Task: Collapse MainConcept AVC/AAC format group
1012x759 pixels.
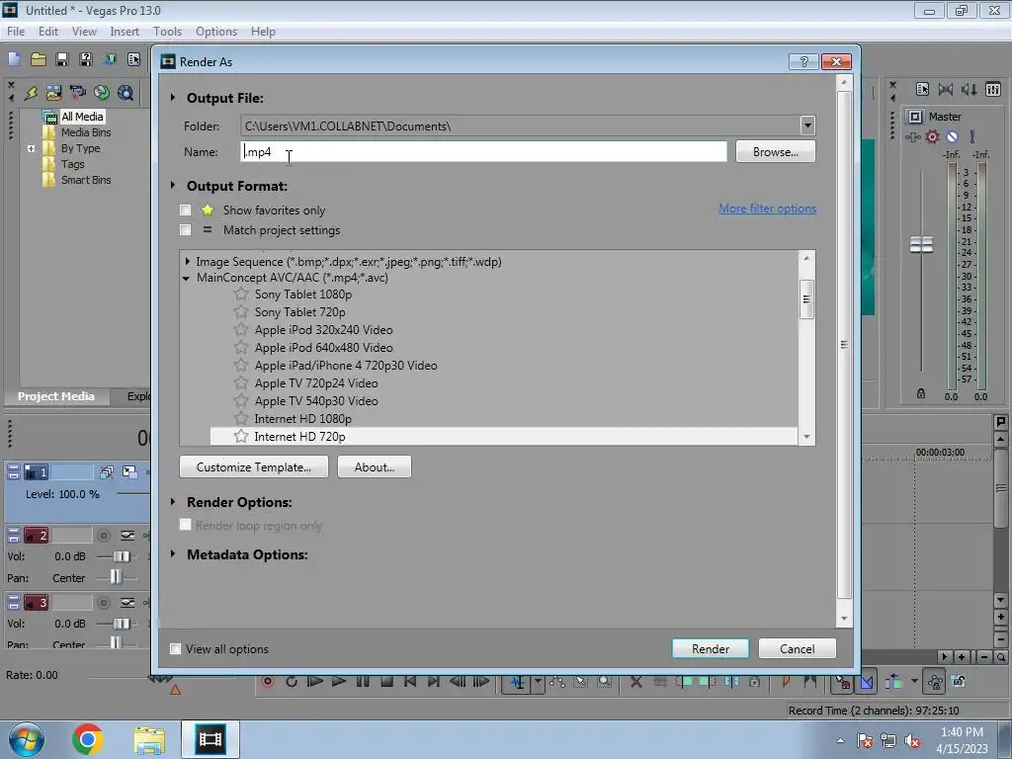Action: click(186, 278)
